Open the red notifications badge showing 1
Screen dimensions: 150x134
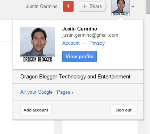68,7
